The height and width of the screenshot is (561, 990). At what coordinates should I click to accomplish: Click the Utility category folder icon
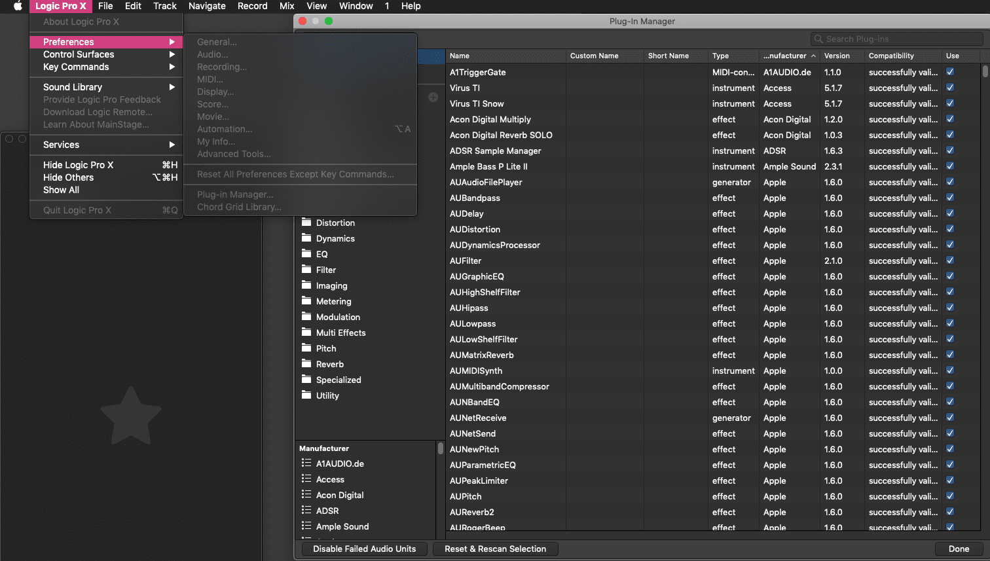tap(306, 395)
